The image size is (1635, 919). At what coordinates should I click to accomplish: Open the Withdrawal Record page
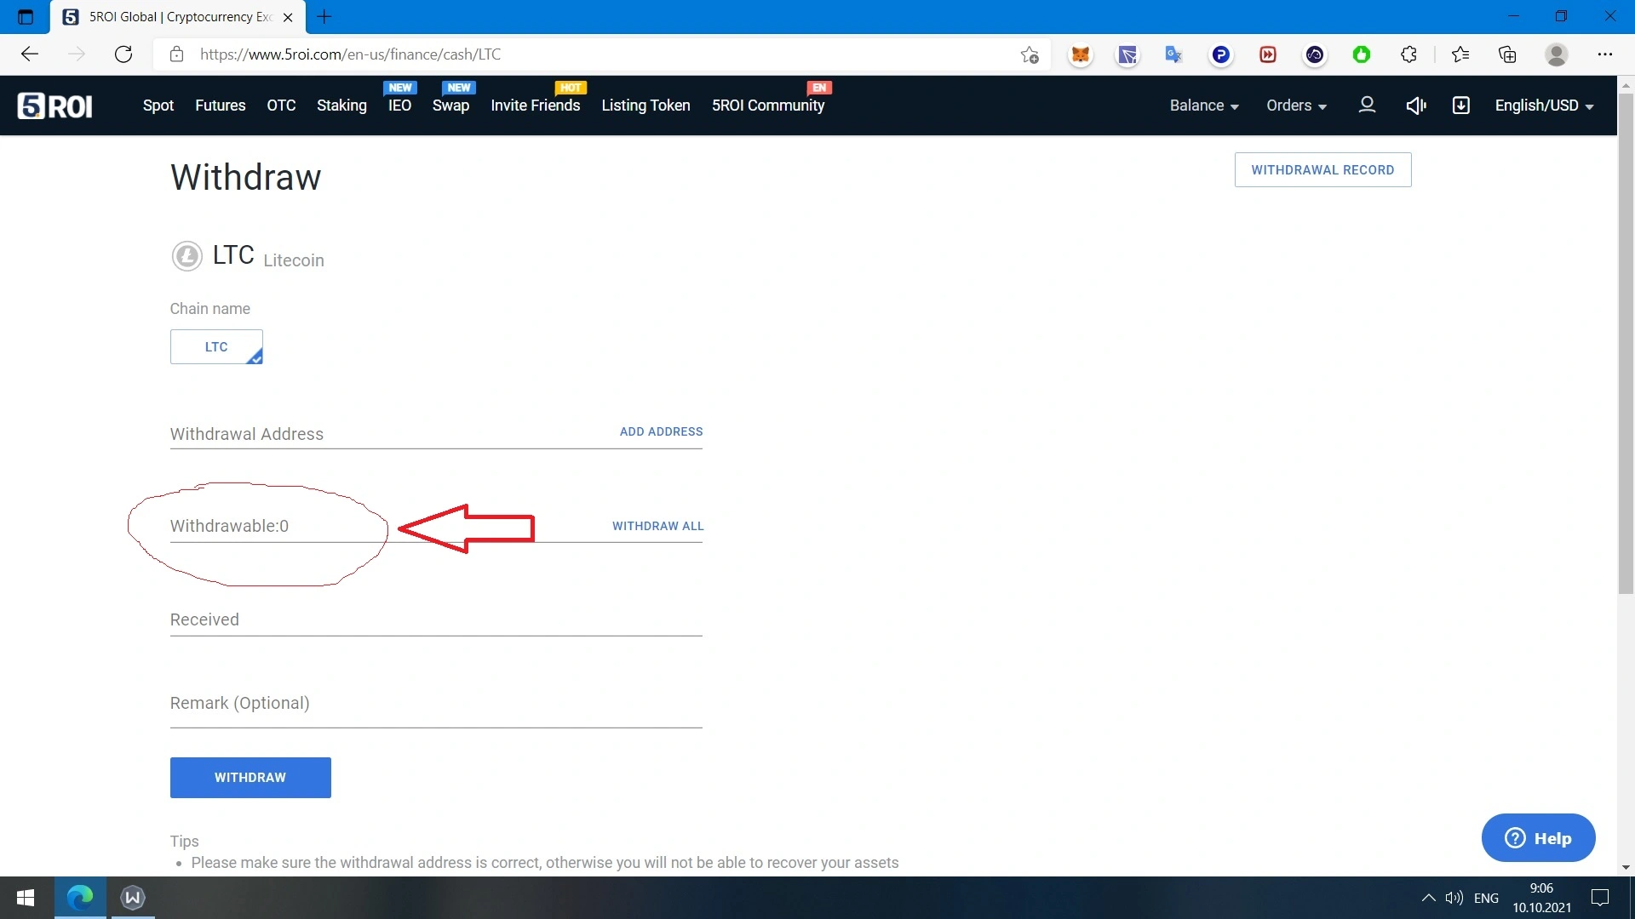point(1322,170)
